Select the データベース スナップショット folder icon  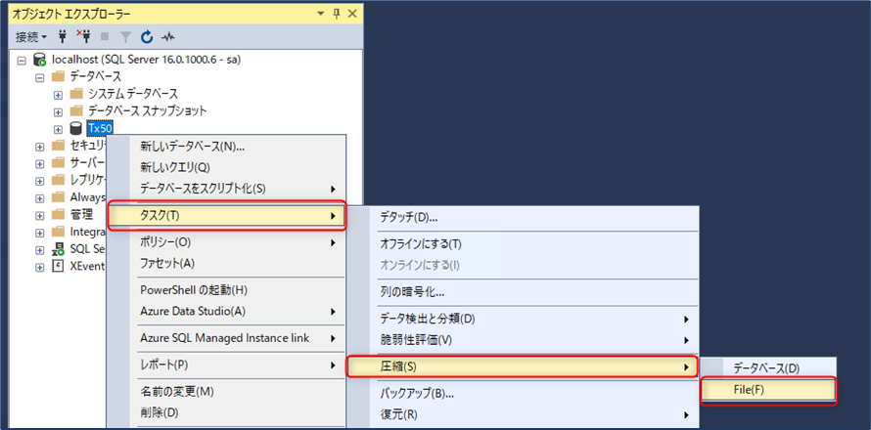click(x=76, y=111)
